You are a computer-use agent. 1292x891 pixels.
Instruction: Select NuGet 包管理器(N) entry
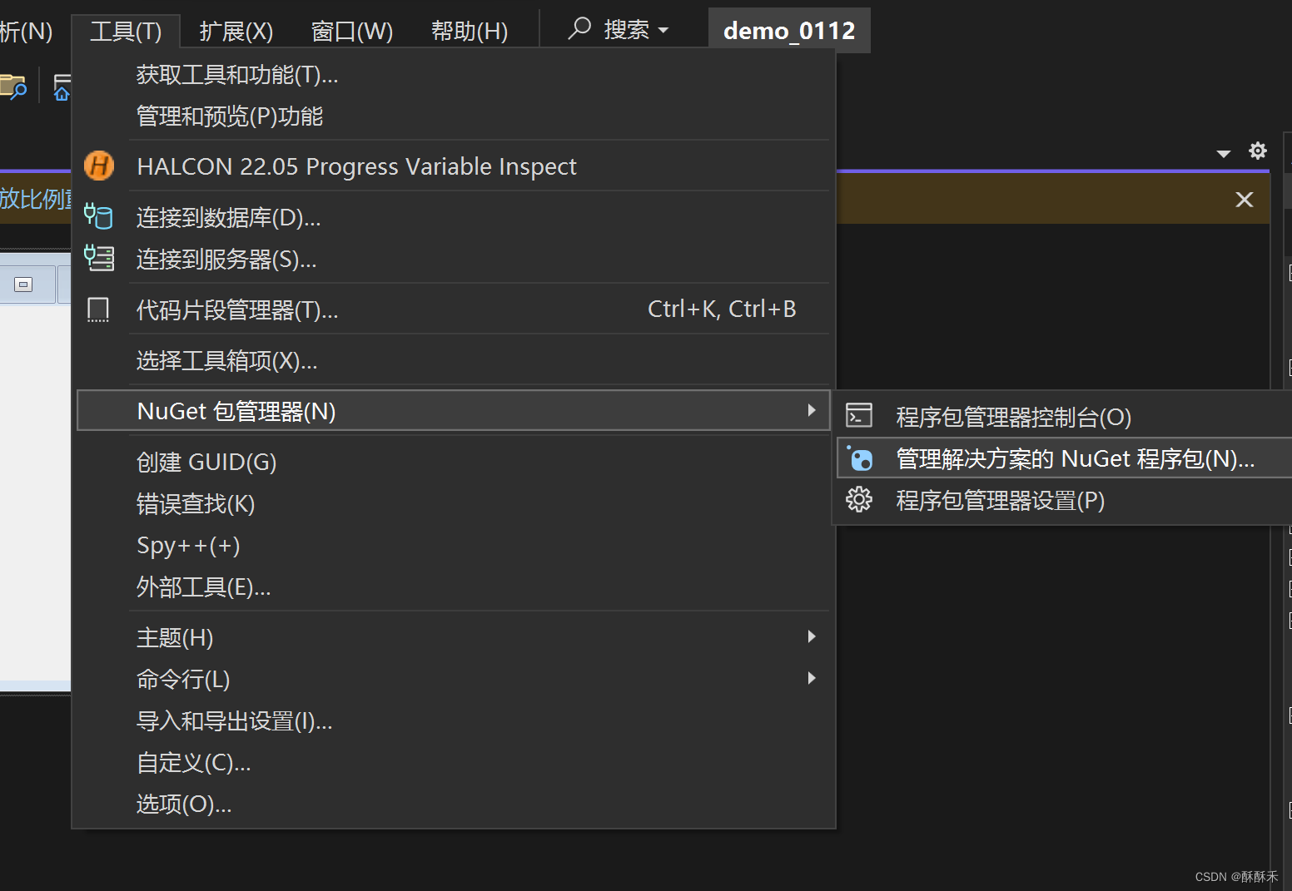[x=454, y=411]
